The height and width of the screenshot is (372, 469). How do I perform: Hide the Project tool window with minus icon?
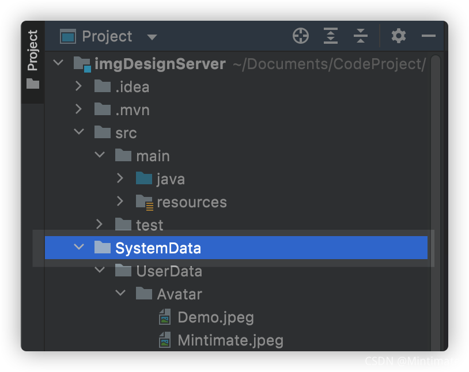428,36
